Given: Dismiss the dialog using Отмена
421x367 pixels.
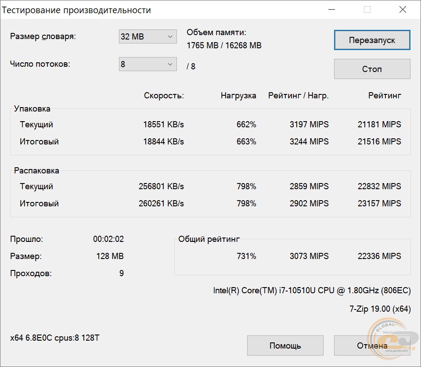Looking at the screenshot, I should click(372, 345).
